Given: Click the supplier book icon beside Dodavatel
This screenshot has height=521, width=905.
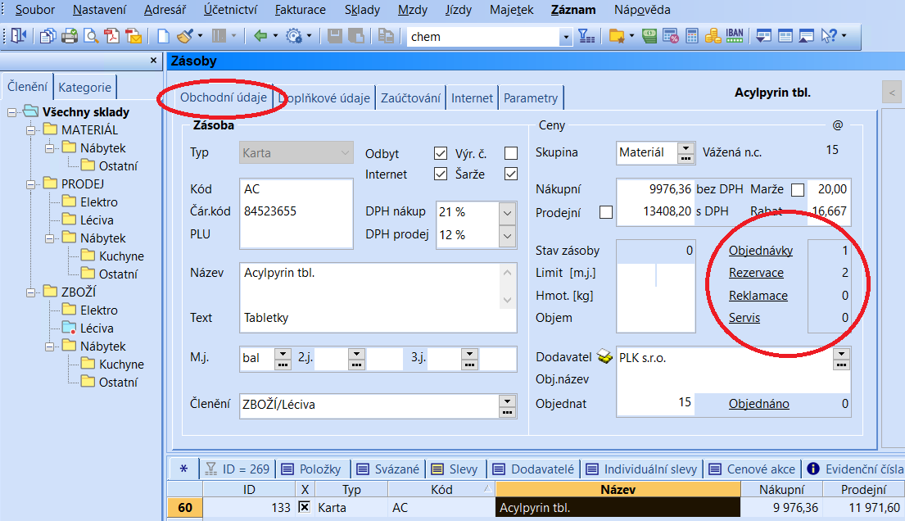Looking at the screenshot, I should [x=604, y=357].
